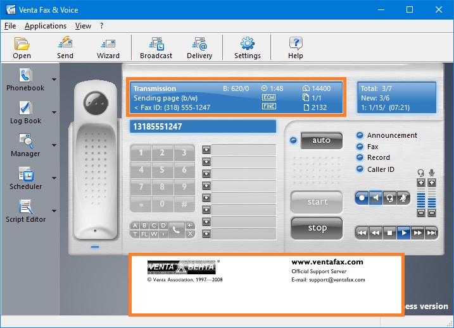Toggle the Record indicator

click(360, 157)
